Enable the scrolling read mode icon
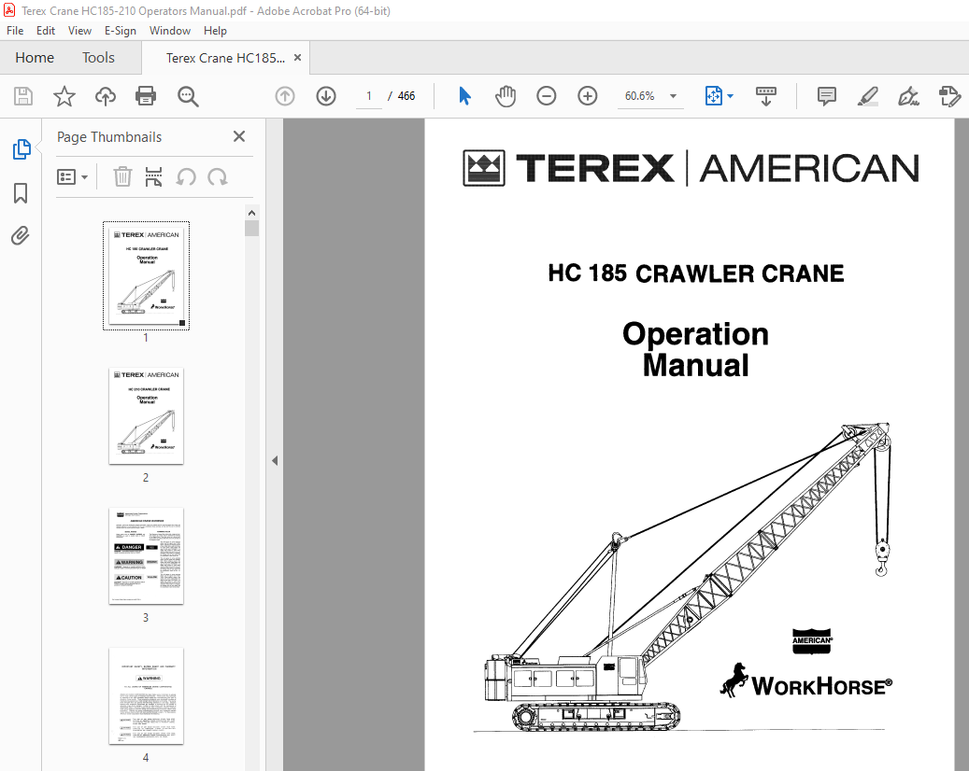The image size is (969, 771). [766, 96]
